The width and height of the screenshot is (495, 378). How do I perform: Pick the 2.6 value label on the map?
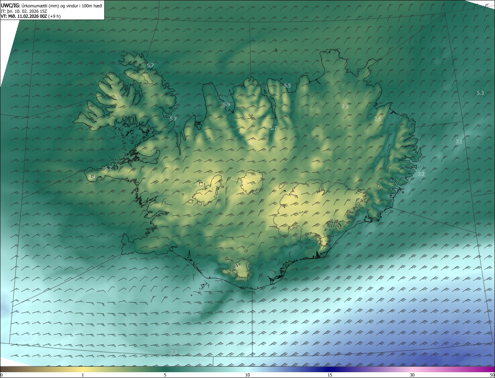coord(378,119)
